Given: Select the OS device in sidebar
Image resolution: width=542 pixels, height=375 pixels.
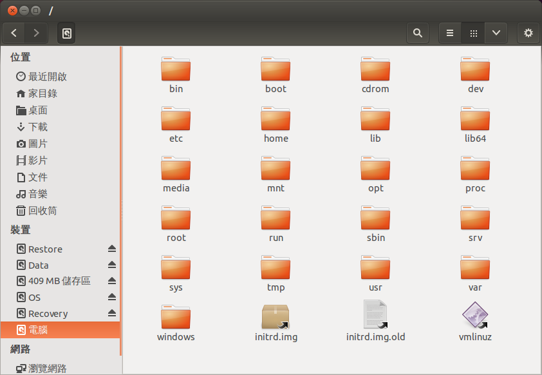Looking at the screenshot, I should pyautogui.click(x=60, y=298).
